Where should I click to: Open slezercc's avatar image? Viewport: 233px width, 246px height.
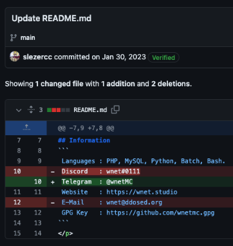pos(15,57)
